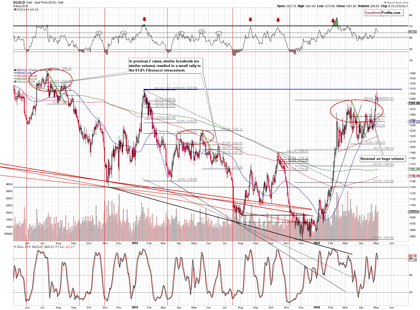This screenshot has height=310, width=420.
Task: Click the Chg -6.70 (-0.52%) value
Action: pyautogui.click(x=393, y=6)
